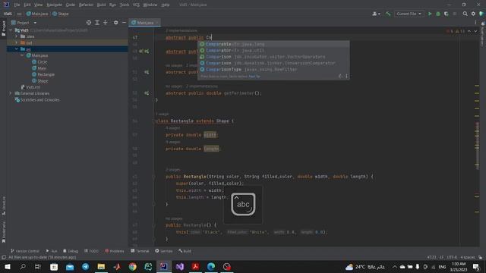486x273 pixels.
Task: Hide the Project tool window
Action: tap(124, 23)
